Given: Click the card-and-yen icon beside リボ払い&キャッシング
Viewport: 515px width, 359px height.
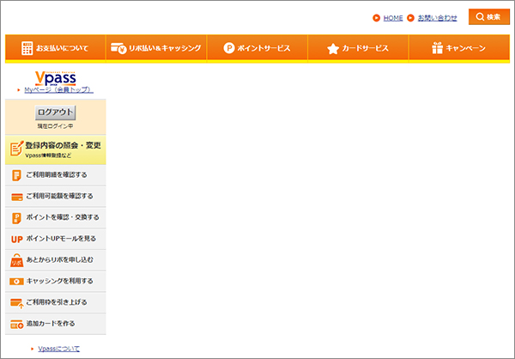Looking at the screenshot, I should coord(118,48).
